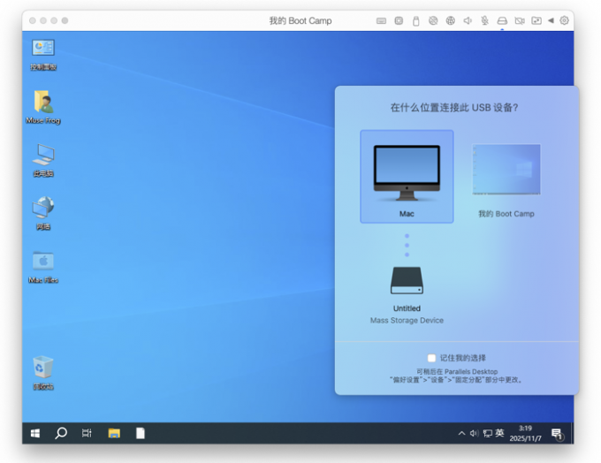This screenshot has width=601, height=463.
Task: Click the disabled CD/DVD icon in title bar
Action: click(x=433, y=20)
